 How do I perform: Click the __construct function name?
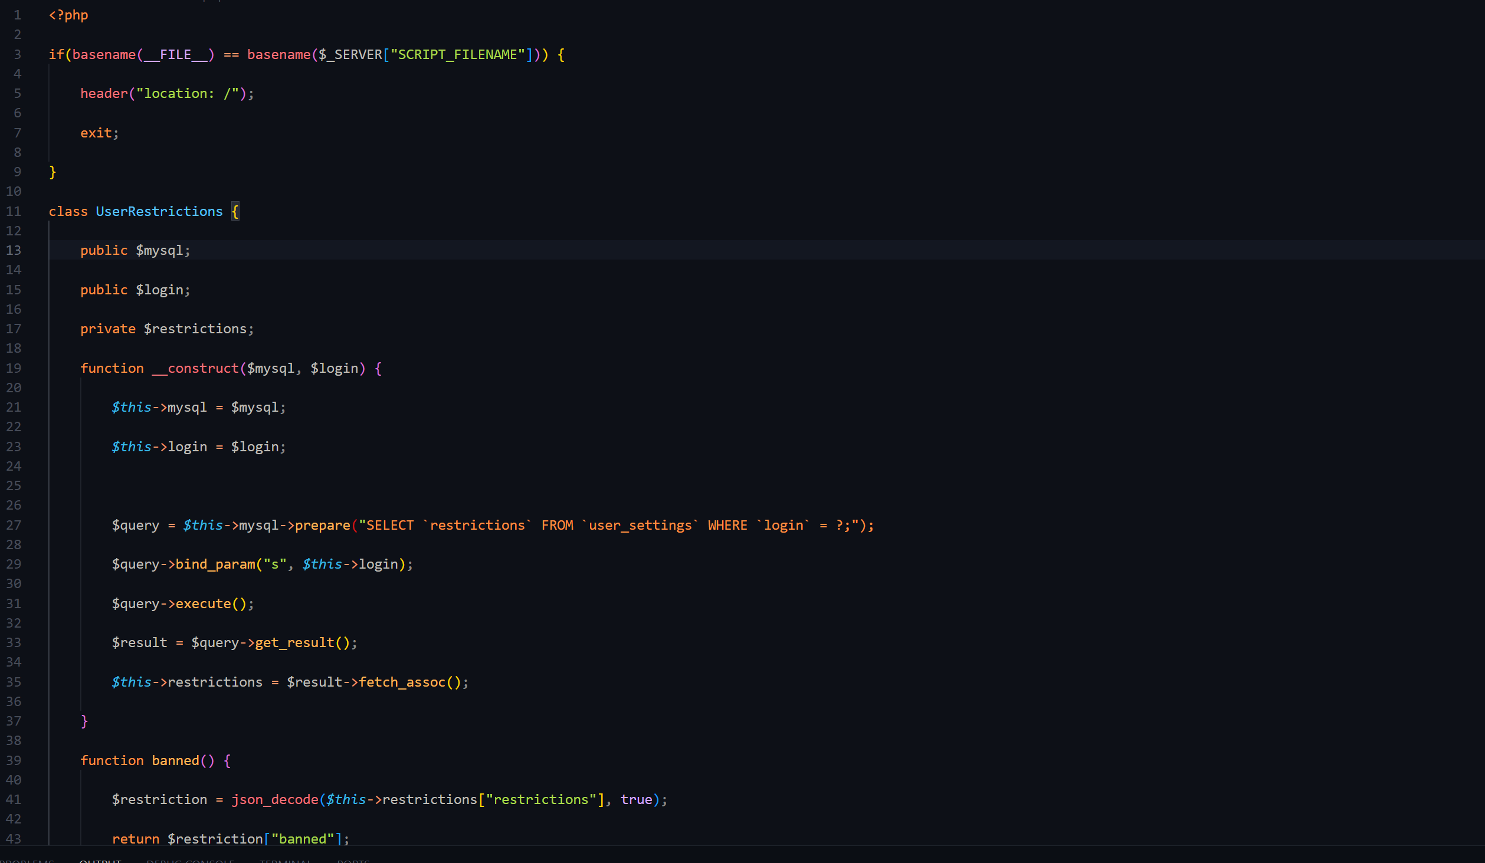(x=195, y=368)
